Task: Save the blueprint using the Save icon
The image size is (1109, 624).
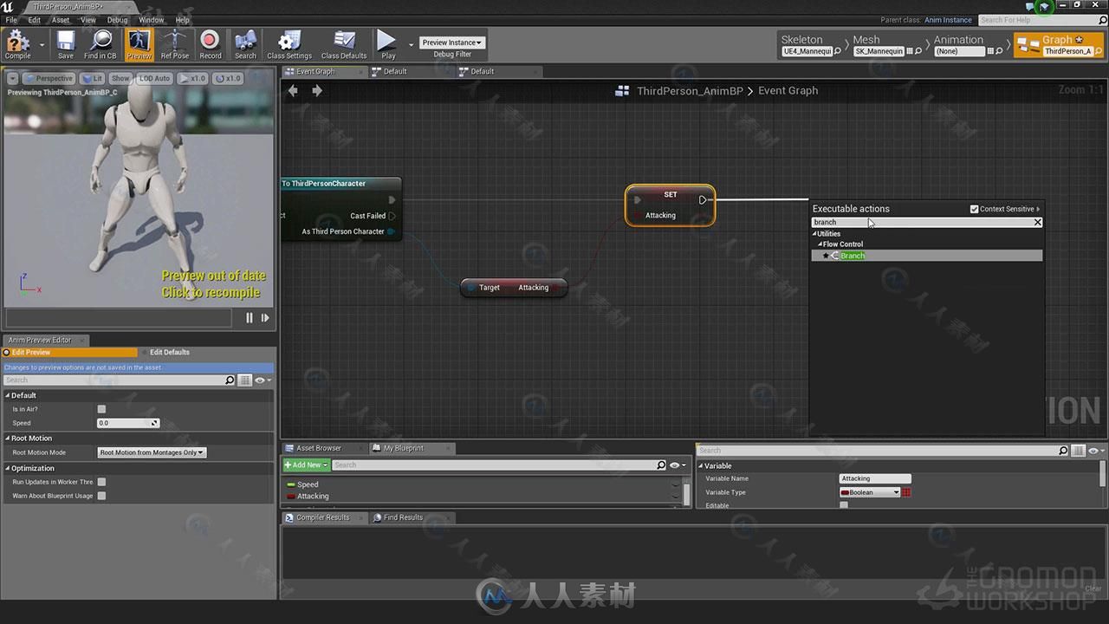Action: 66,44
